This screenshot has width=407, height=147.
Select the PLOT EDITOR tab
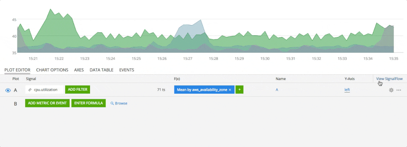coord(17,70)
